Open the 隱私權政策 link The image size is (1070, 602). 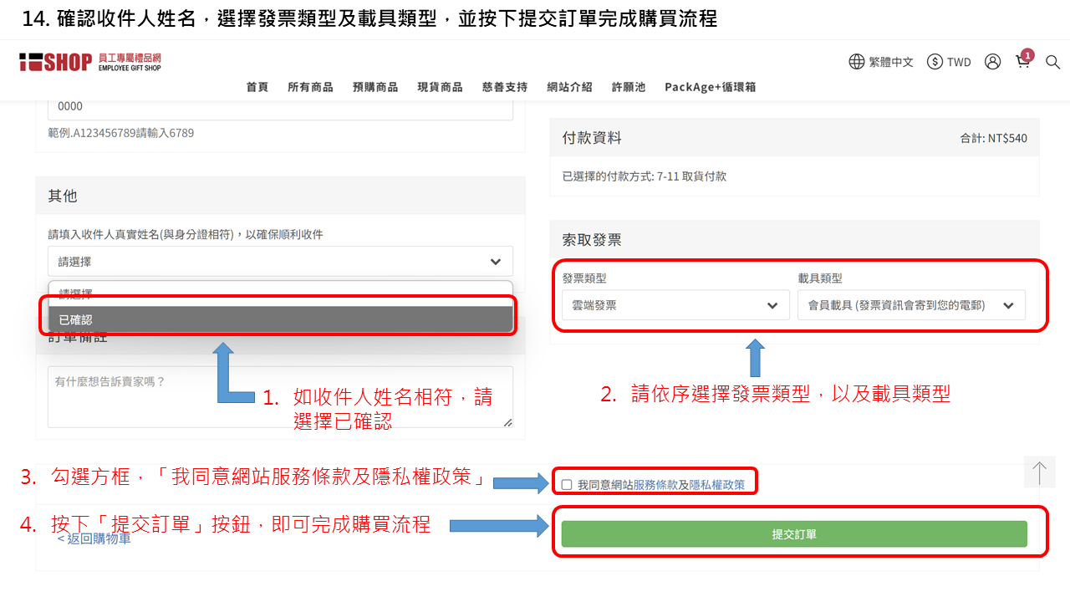tap(716, 485)
